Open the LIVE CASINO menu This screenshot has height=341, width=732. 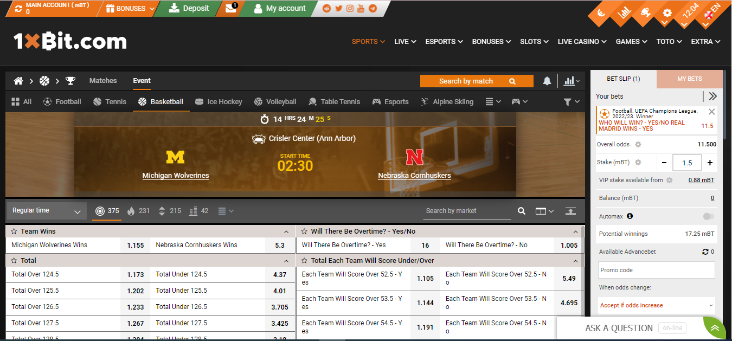[x=581, y=41]
